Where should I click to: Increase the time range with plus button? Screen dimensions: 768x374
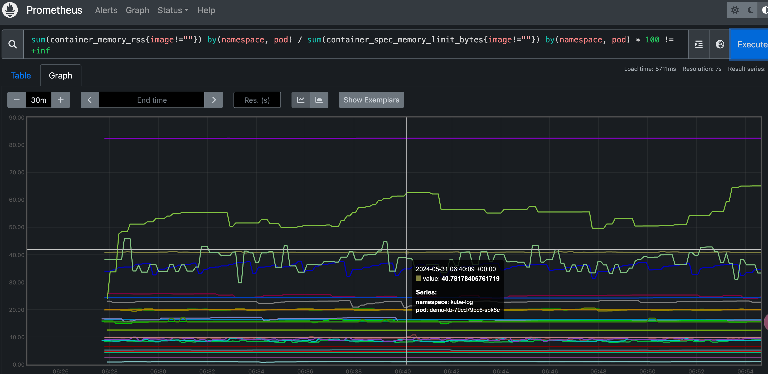pyautogui.click(x=61, y=100)
